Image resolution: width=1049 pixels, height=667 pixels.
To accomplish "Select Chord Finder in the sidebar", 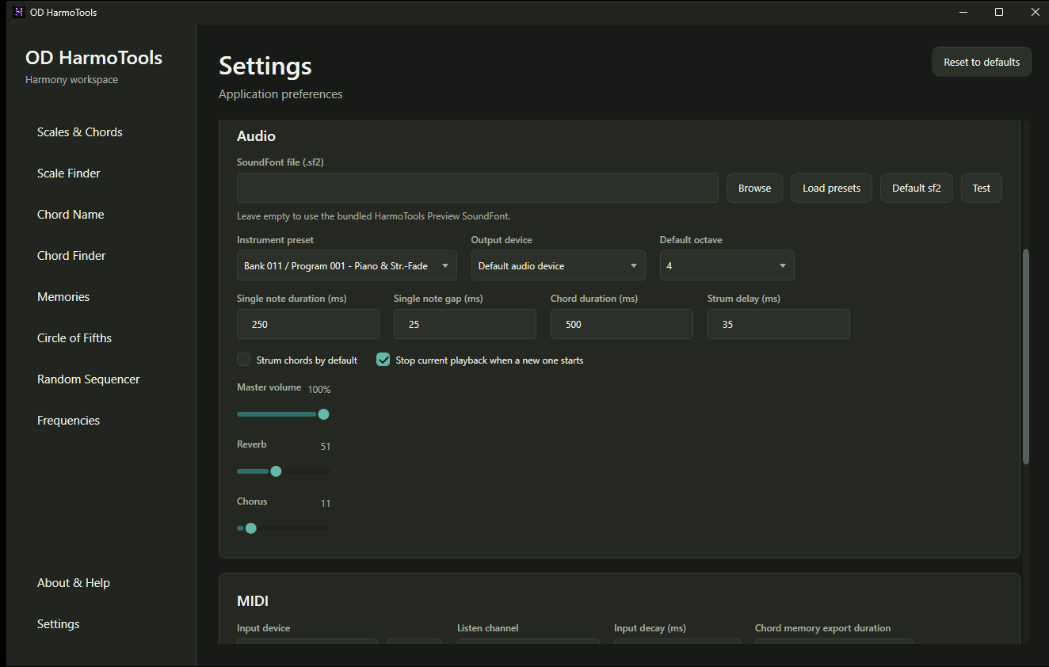I will 71,256.
